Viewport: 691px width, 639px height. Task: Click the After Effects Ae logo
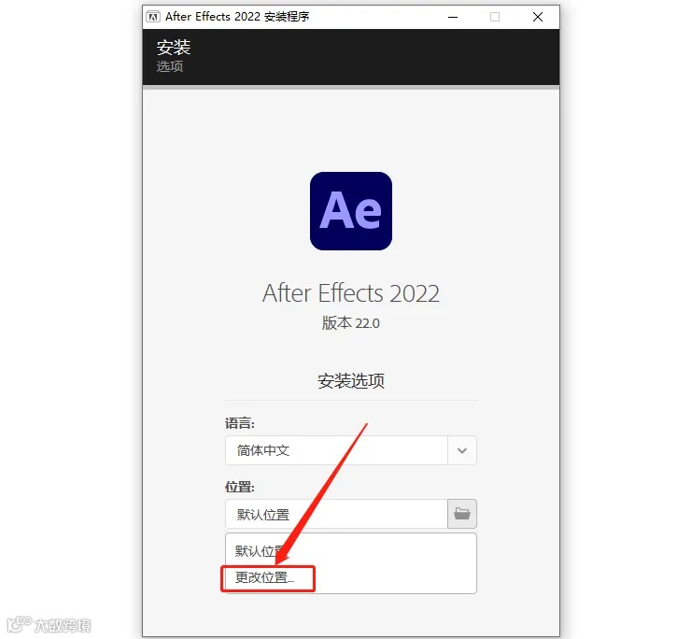click(x=351, y=211)
